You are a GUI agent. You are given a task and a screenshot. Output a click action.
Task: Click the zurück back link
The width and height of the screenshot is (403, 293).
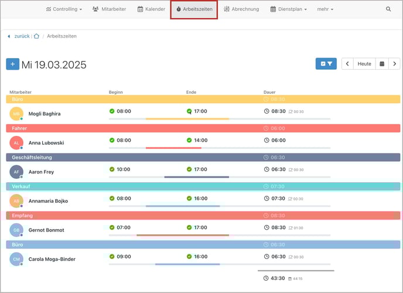(x=22, y=36)
